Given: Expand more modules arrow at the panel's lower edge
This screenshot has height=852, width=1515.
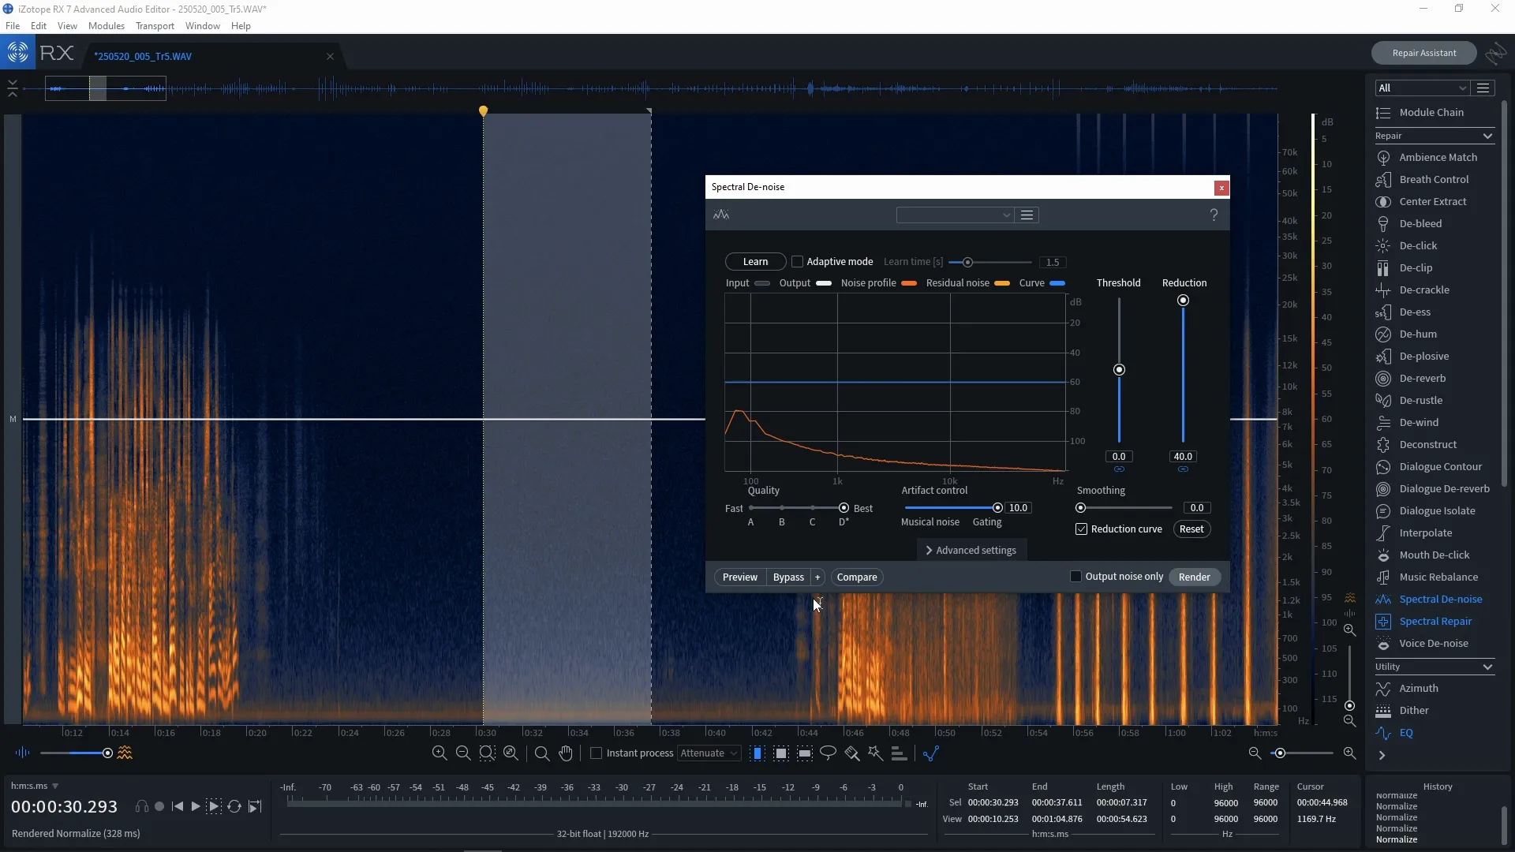Looking at the screenshot, I should [x=1382, y=756].
